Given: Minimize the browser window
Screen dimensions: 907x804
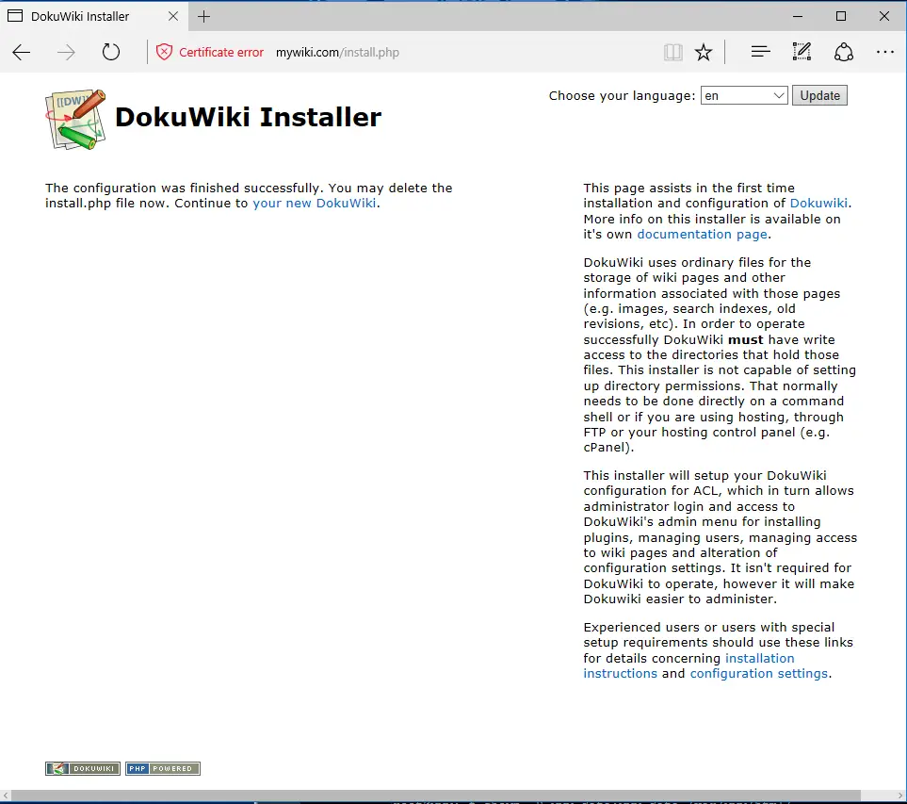Looking at the screenshot, I should [798, 16].
